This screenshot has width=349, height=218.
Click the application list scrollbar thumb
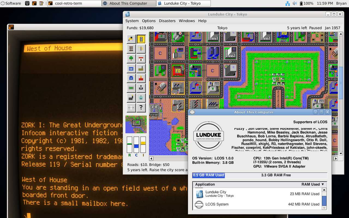coord(324,201)
